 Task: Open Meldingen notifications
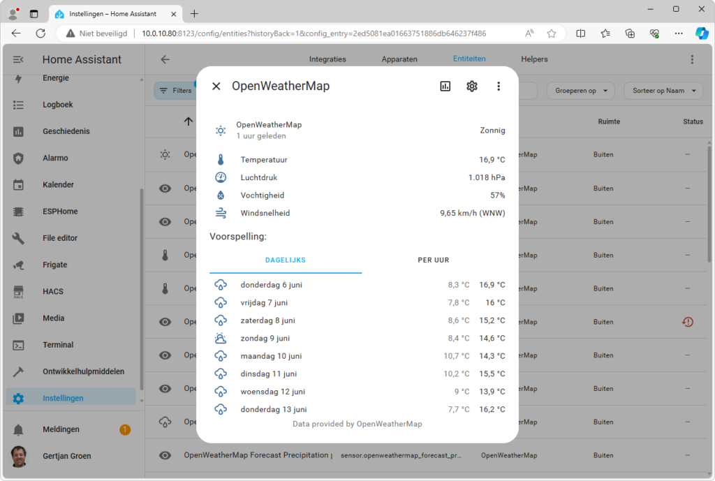click(61, 429)
